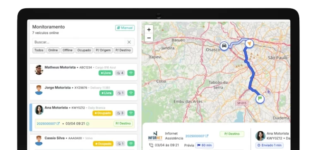Zoom in on the map
The width and height of the screenshot is (318, 150).
click(149, 30)
